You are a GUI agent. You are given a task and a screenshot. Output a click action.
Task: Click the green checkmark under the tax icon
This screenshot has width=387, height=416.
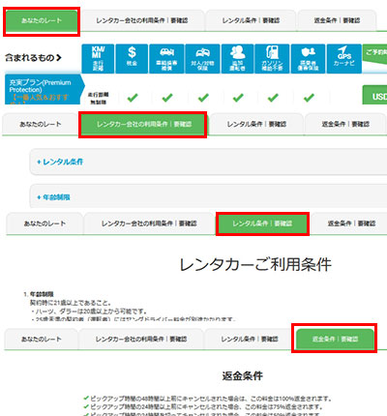point(133,98)
